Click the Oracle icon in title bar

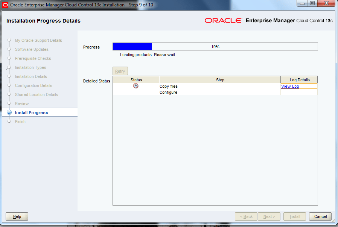pos(5,5)
